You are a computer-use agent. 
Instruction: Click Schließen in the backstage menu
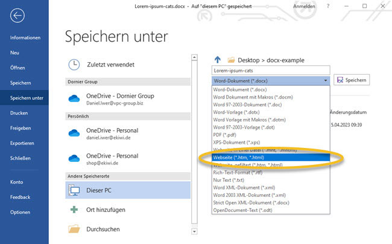(24, 158)
